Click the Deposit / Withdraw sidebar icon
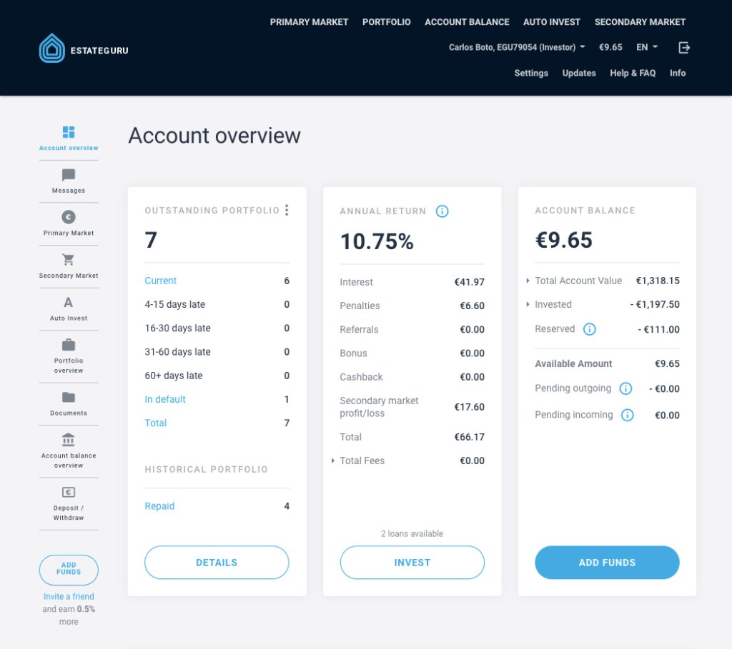Viewport: 732px width, 649px height. [x=68, y=493]
